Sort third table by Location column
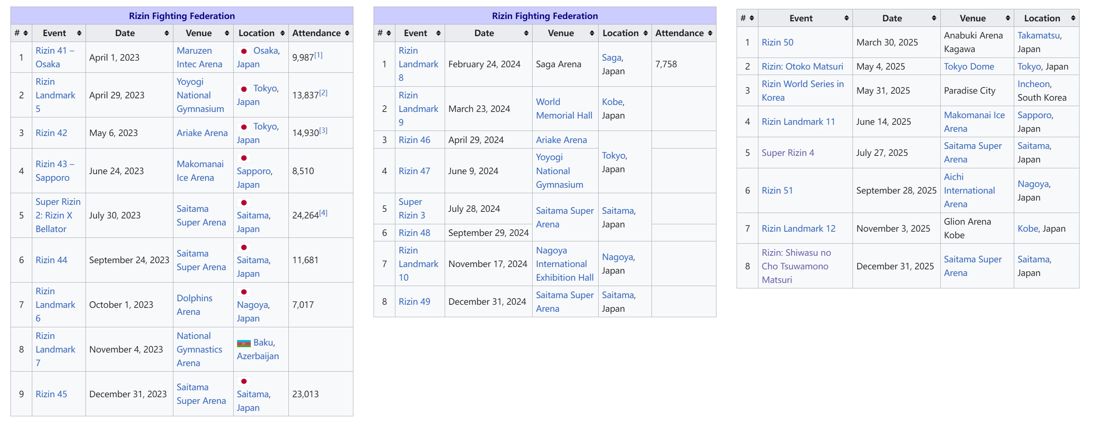 tap(1073, 18)
